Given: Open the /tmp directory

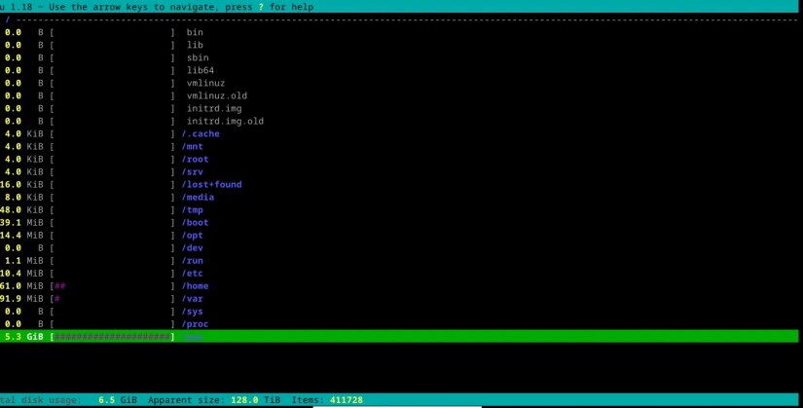Looking at the screenshot, I should click(193, 210).
